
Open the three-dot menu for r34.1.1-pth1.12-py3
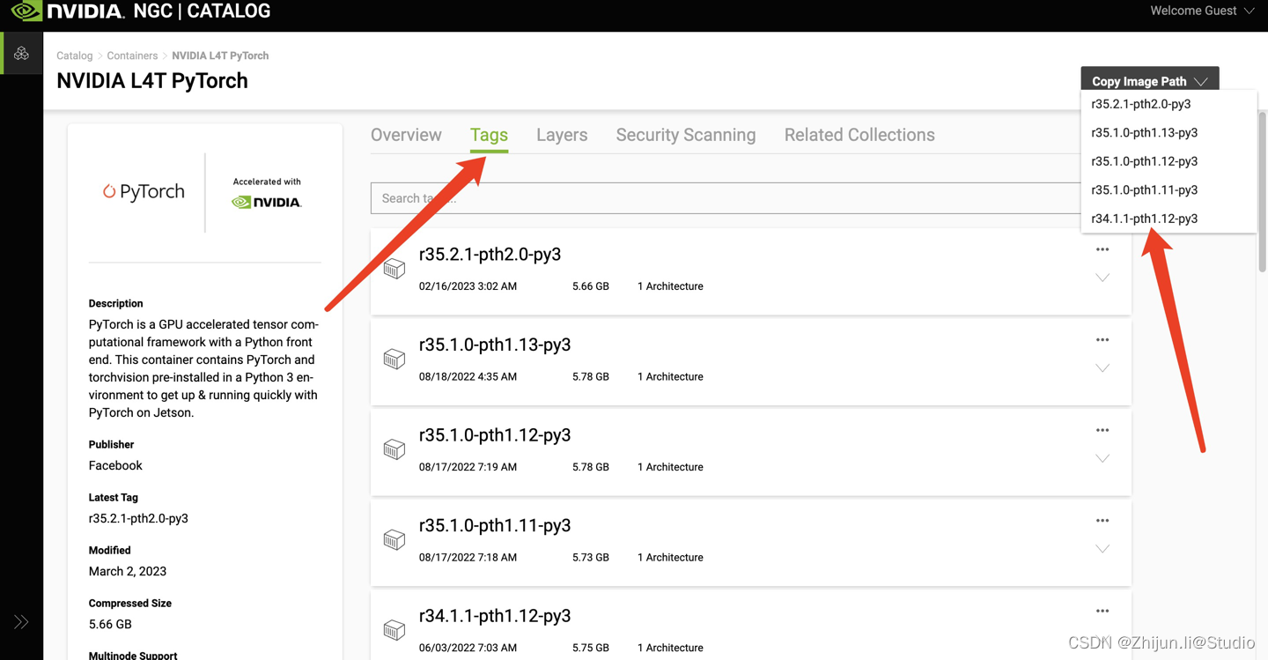[x=1102, y=611]
